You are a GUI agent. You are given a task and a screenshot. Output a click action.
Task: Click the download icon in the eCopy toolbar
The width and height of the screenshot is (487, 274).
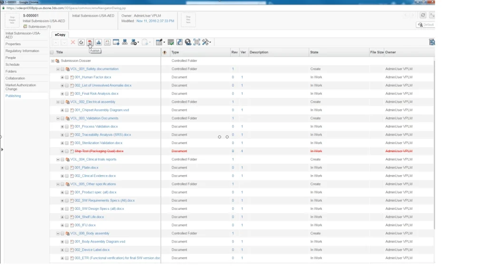(98, 42)
